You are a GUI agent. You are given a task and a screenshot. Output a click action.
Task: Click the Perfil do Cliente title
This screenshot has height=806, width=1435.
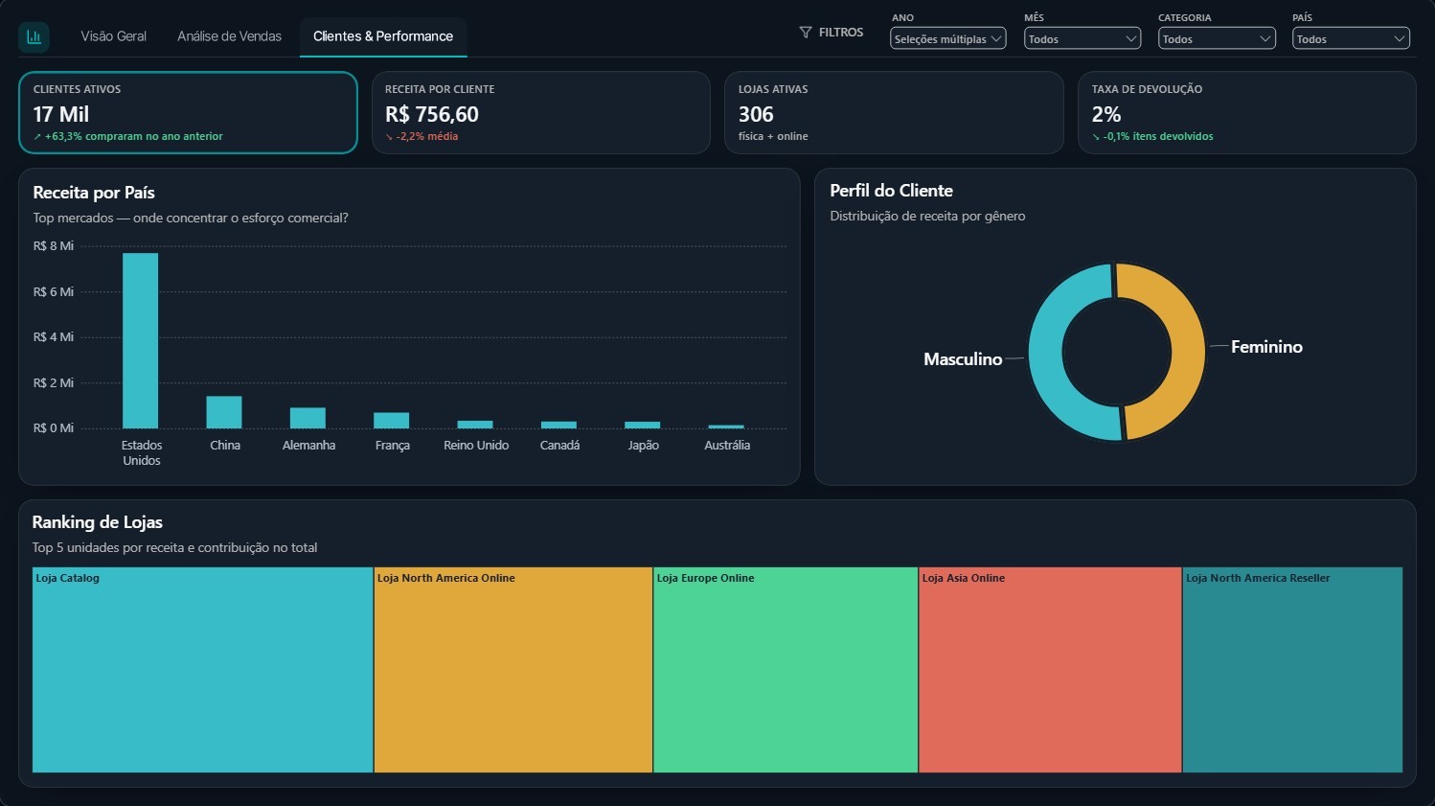pos(891,191)
